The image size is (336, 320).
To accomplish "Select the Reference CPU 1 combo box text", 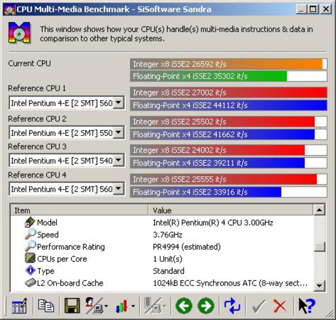I will tap(61, 103).
